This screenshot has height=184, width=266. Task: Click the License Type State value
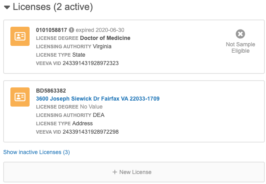coord(79,55)
